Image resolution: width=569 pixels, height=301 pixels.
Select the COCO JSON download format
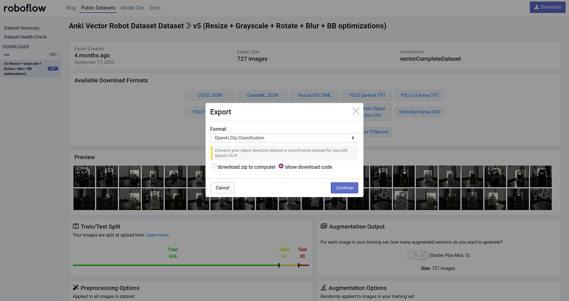(x=209, y=95)
